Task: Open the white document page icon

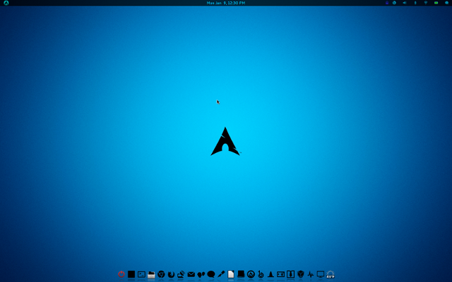Action: click(231, 274)
